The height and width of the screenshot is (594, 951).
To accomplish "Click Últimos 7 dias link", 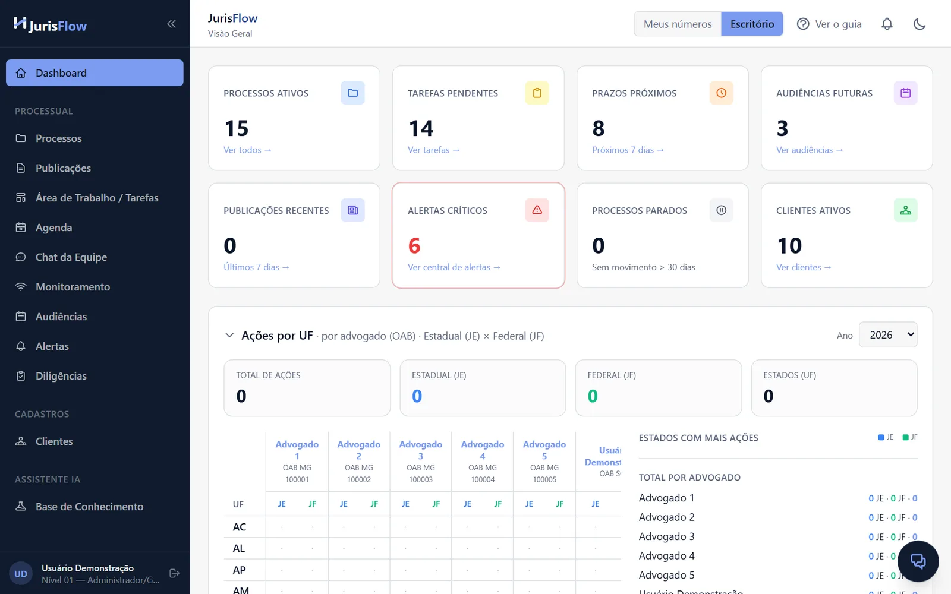I will point(256,267).
